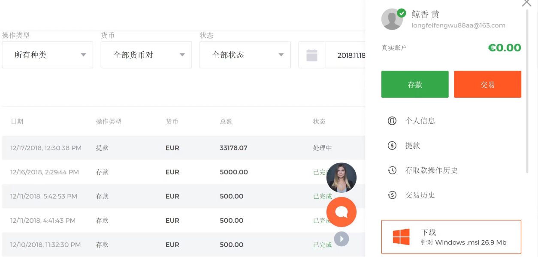The height and width of the screenshot is (257, 538).
Task: Click the Windows logo download icon
Action: [401, 237]
